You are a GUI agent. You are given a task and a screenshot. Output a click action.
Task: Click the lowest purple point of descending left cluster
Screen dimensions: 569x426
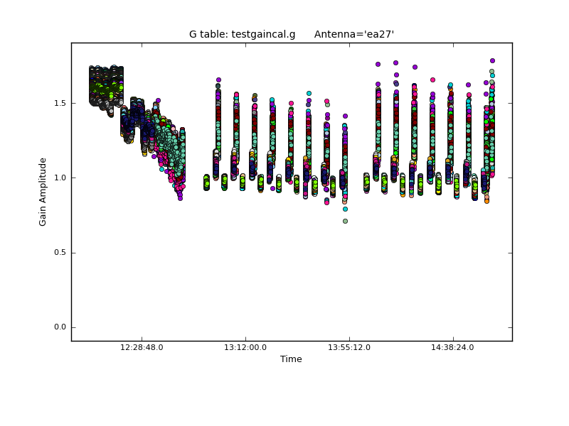coord(180,198)
